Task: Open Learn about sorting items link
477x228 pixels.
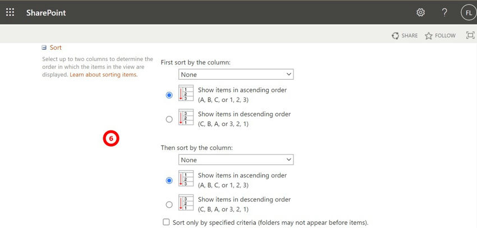Action: click(x=103, y=75)
